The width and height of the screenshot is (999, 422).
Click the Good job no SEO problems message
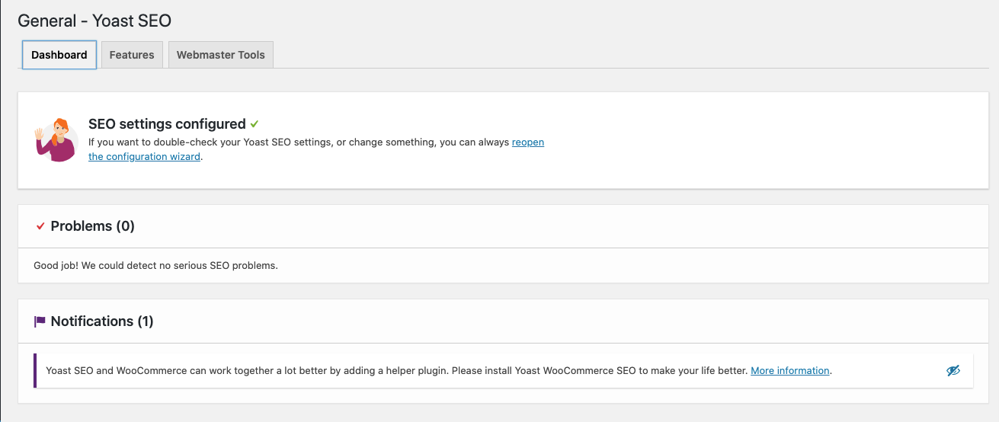pos(156,266)
